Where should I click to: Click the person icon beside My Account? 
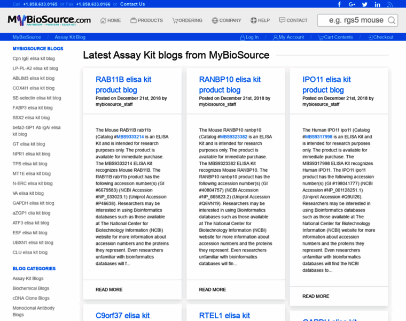pyautogui.click(x=276, y=37)
